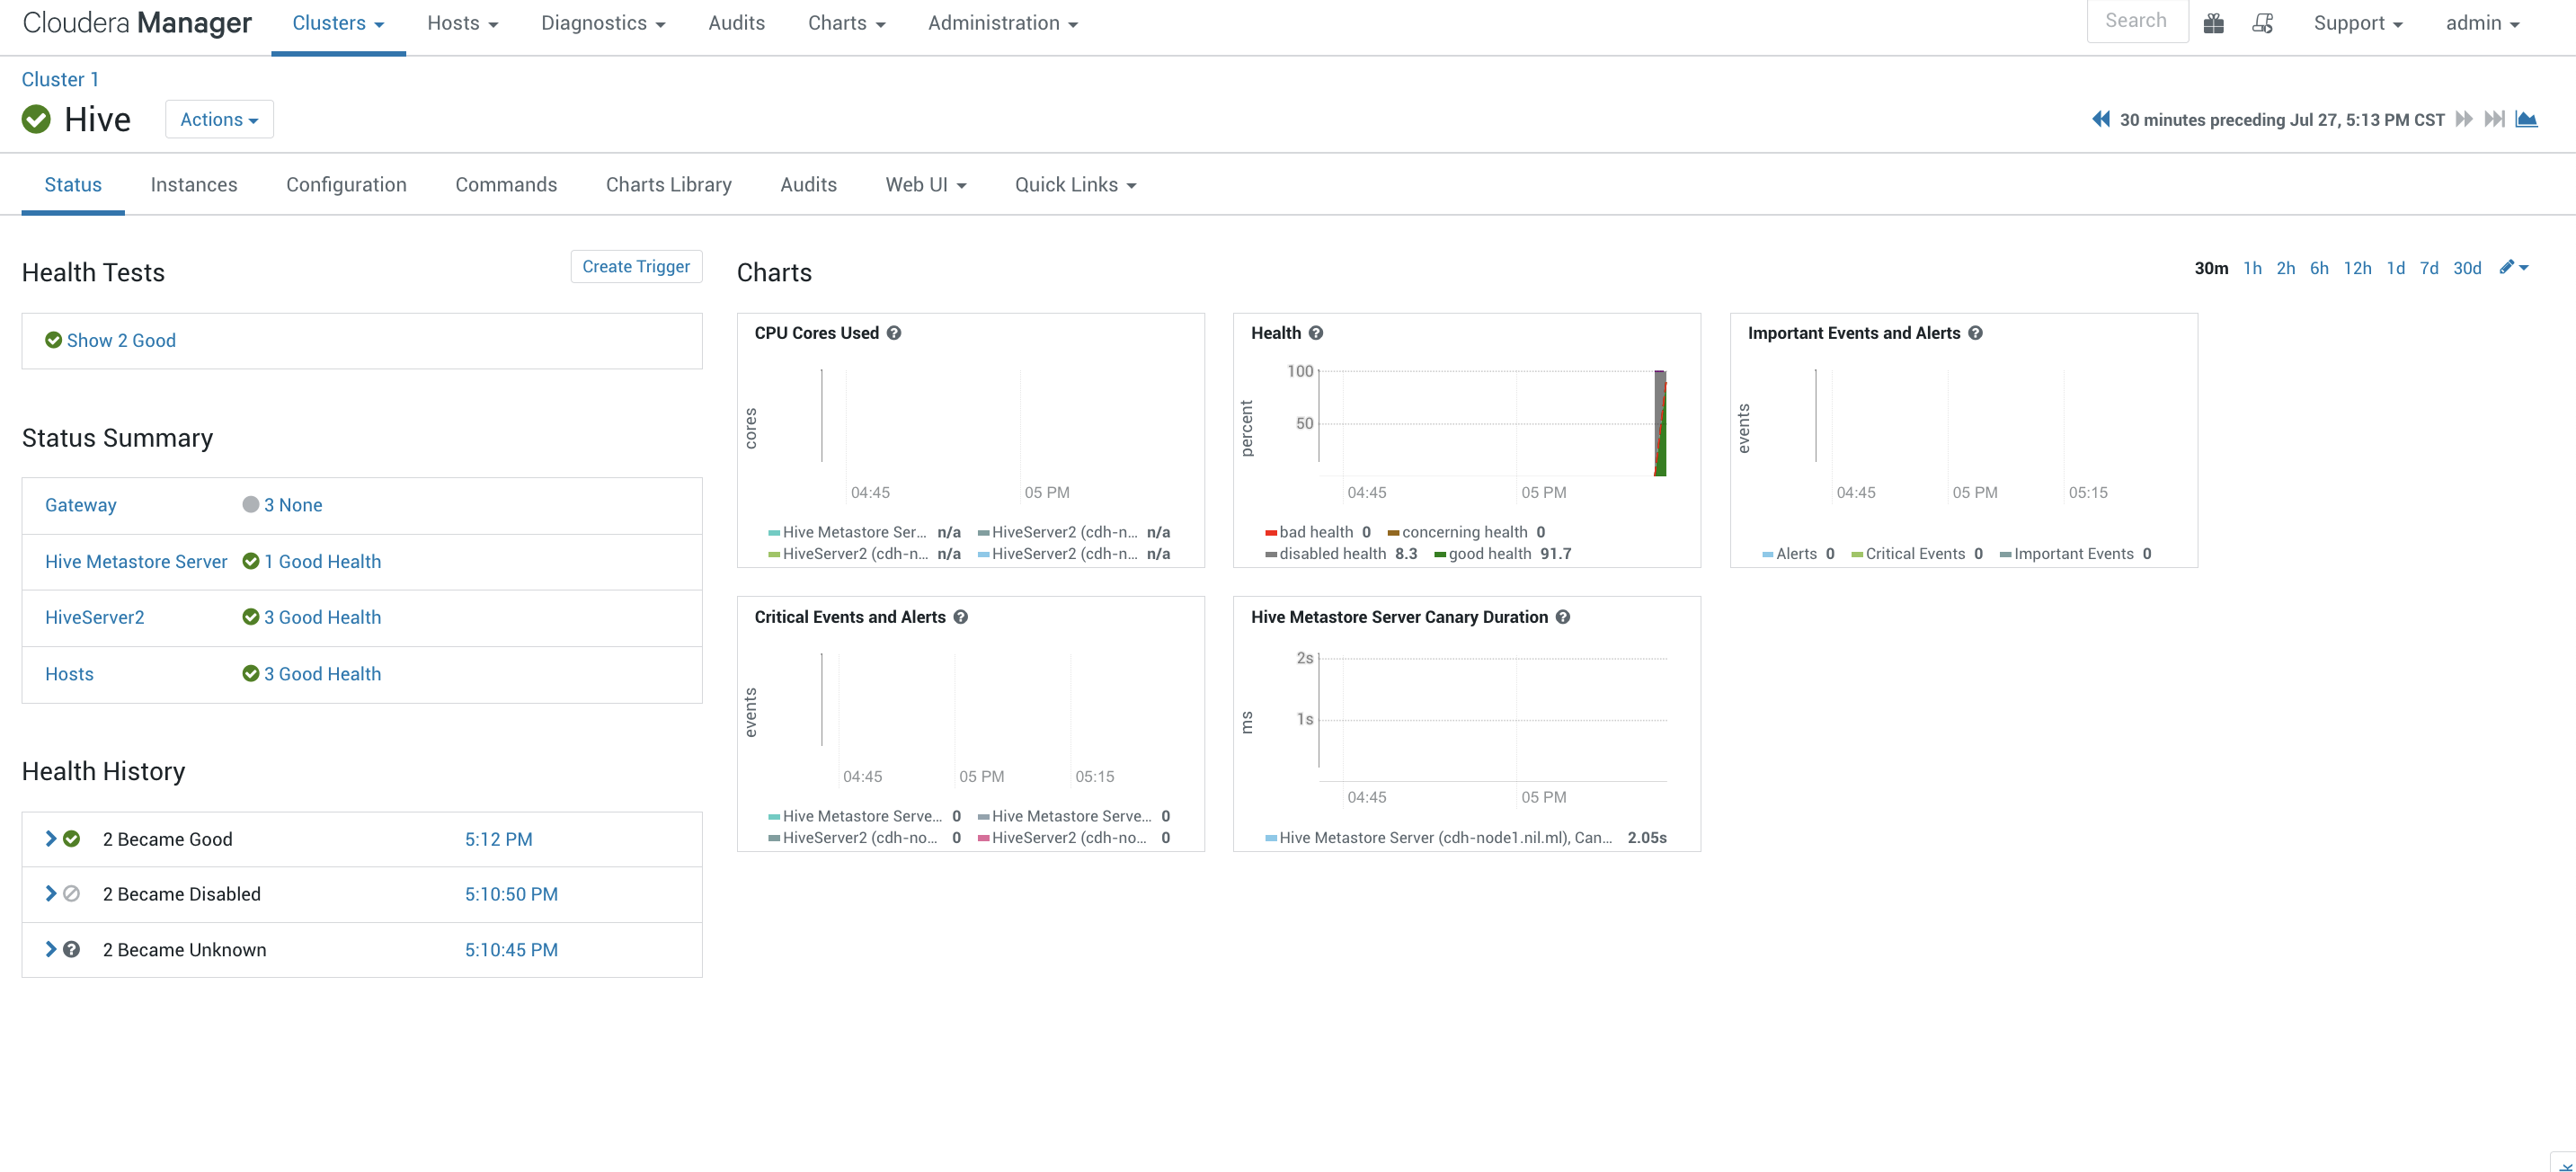Click the 5:10:50 PM timestamp link
The height and width of the screenshot is (1172, 2576).
511,894
